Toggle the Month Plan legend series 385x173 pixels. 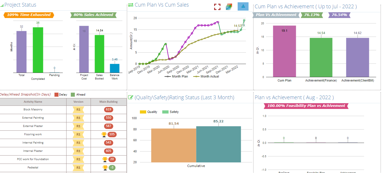(x=177, y=76)
